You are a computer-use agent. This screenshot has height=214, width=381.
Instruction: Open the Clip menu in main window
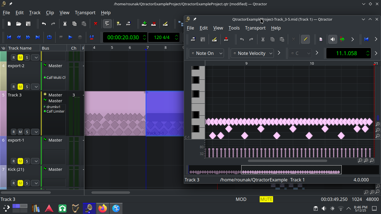click(x=50, y=13)
